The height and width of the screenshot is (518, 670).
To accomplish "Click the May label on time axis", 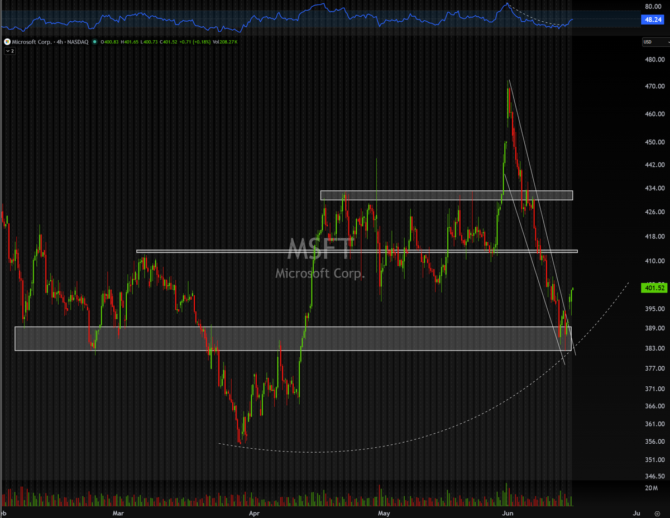I will pyautogui.click(x=383, y=513).
